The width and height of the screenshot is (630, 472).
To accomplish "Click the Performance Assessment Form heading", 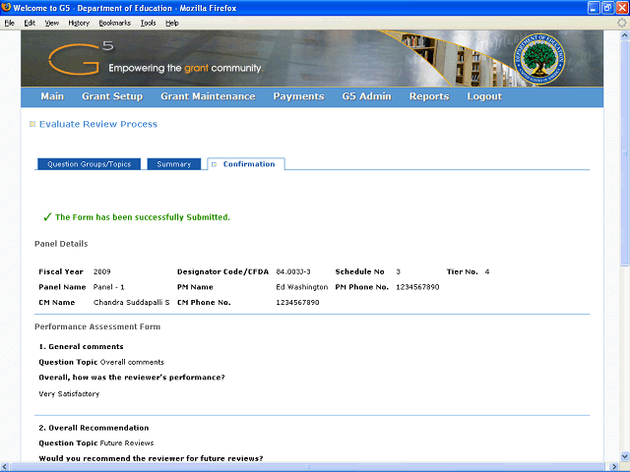I will click(97, 326).
